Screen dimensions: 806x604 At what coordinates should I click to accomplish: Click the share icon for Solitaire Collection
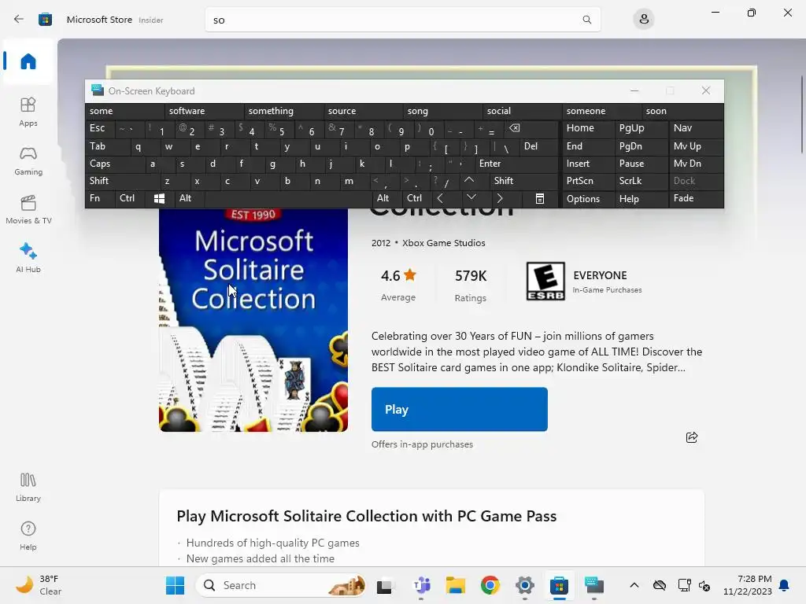click(x=691, y=437)
